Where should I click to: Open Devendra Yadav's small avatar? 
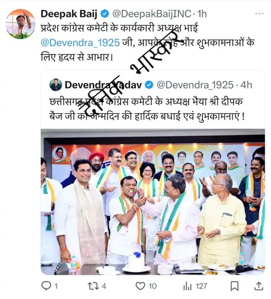point(56,85)
